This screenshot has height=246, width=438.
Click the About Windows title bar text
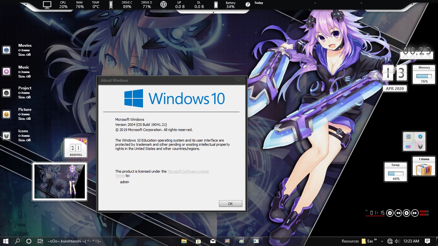tap(114, 80)
